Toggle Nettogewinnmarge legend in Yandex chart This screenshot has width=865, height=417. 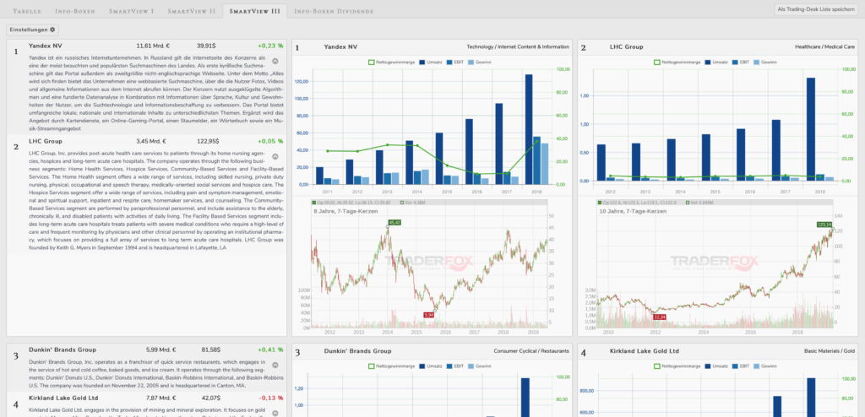coord(390,62)
